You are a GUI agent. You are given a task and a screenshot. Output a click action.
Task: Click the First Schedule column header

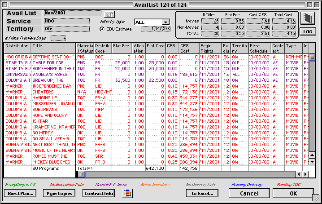pyautogui.click(x=260, y=48)
